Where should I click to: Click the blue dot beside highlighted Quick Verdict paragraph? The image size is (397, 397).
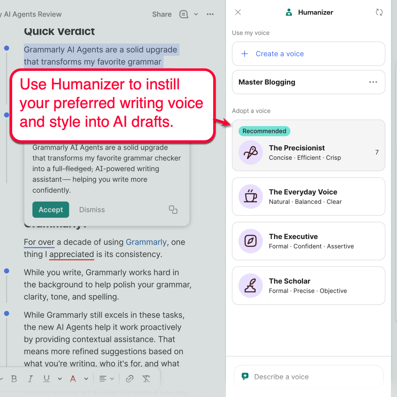(7, 48)
